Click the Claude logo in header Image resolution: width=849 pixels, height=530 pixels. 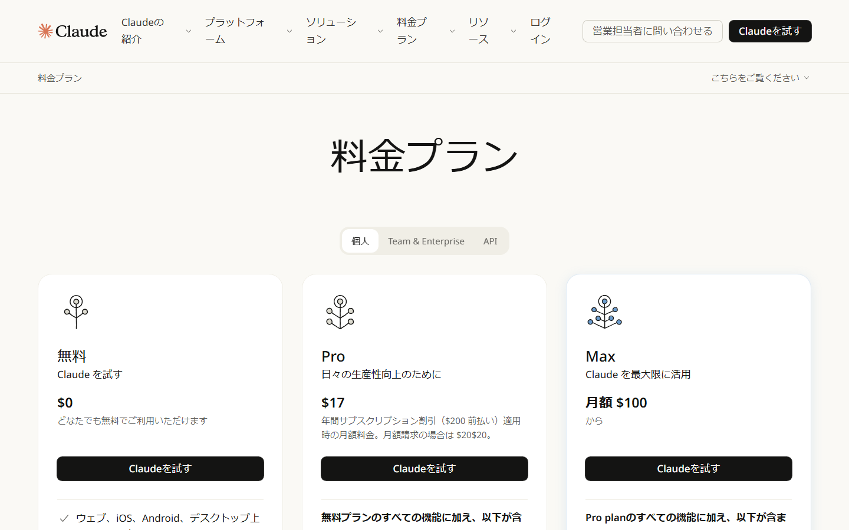pyautogui.click(x=73, y=31)
